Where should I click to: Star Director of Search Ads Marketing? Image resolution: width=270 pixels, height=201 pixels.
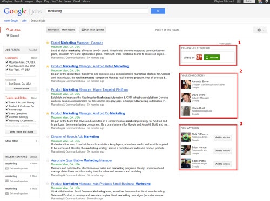48,137
